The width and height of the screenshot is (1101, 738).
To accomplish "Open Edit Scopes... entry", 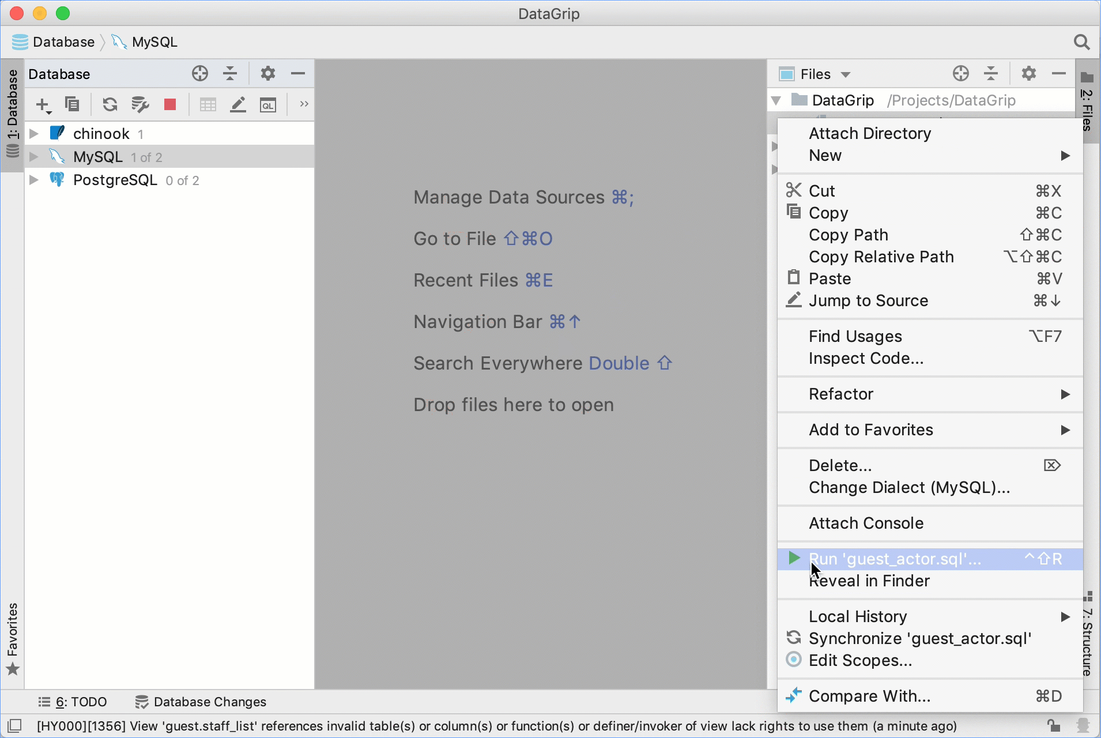I will pos(930,660).
